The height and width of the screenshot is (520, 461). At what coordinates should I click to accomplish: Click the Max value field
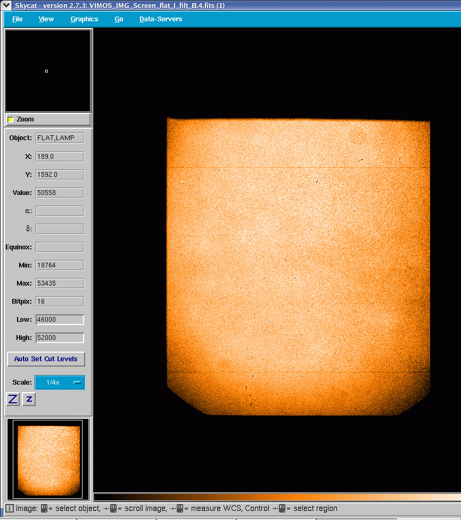tap(60, 283)
